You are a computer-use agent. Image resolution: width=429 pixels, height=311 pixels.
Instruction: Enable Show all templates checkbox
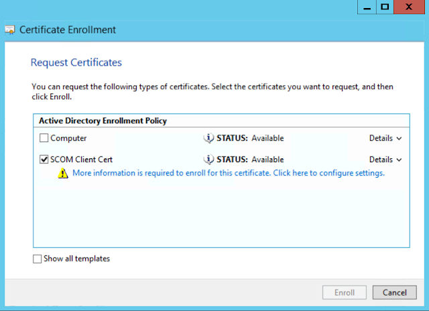(37, 259)
